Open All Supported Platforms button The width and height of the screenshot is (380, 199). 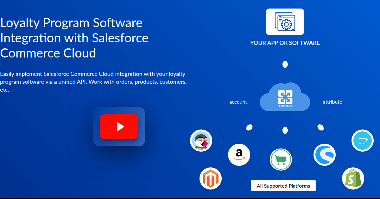coord(283,186)
